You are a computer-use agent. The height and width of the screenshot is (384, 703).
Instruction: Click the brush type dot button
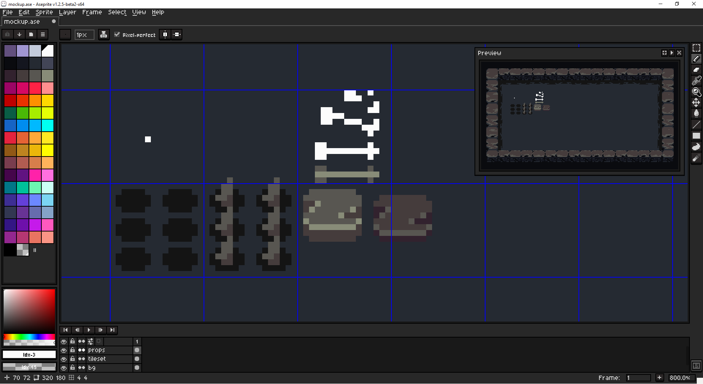pyautogui.click(x=65, y=34)
